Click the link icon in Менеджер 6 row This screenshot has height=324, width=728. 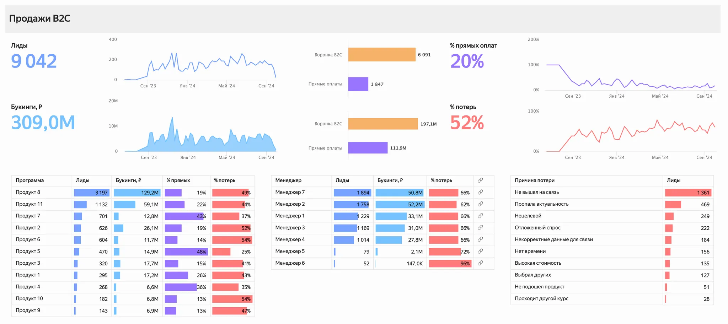[480, 263]
